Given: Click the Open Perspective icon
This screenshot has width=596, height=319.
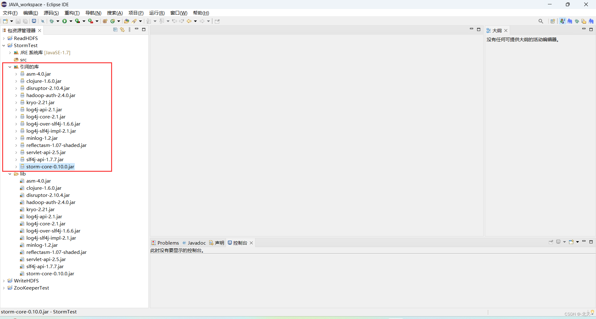Looking at the screenshot, I should pyautogui.click(x=553, y=21).
